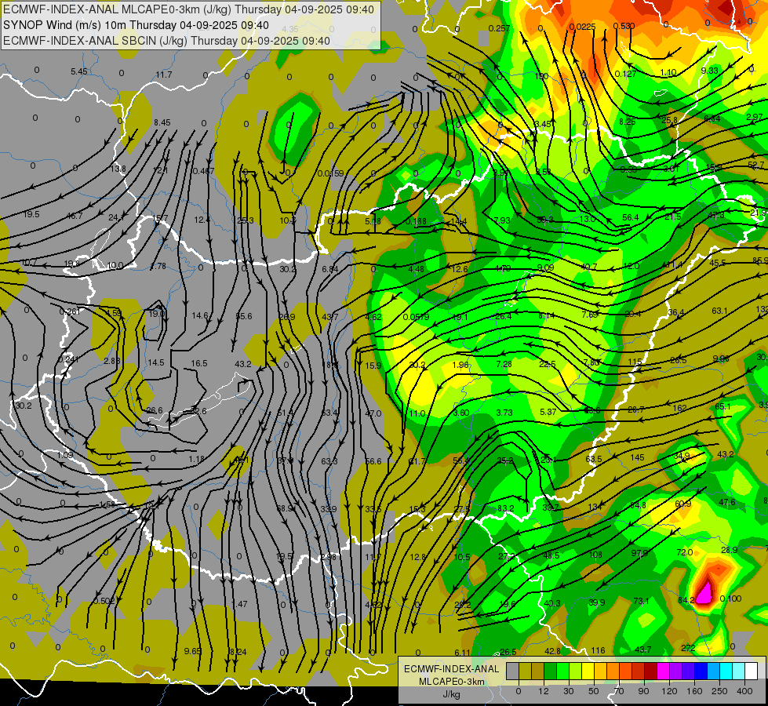Screen dimensions: 768x706
Task: Click the legend tick label 30
Action: [568, 691]
